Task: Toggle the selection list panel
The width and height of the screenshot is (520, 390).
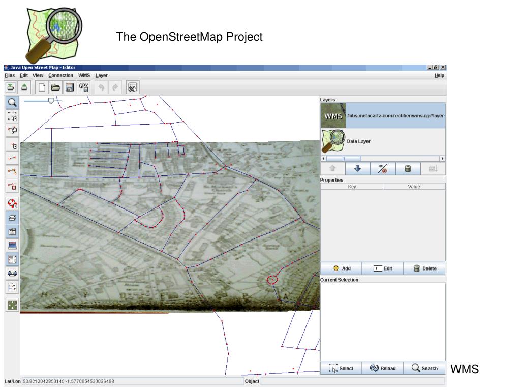Action: click(12, 259)
